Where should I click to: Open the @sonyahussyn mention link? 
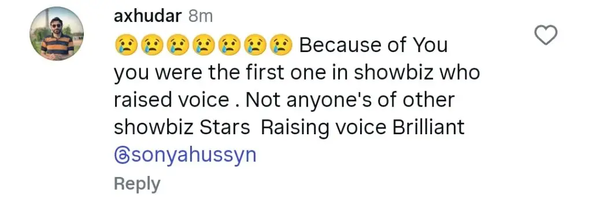pyautogui.click(x=185, y=155)
